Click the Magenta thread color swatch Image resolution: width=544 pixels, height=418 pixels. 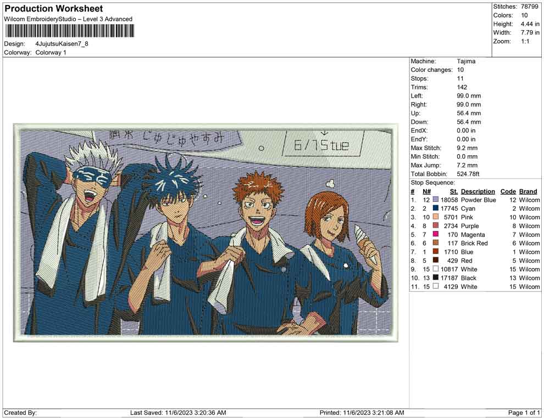coord(435,234)
